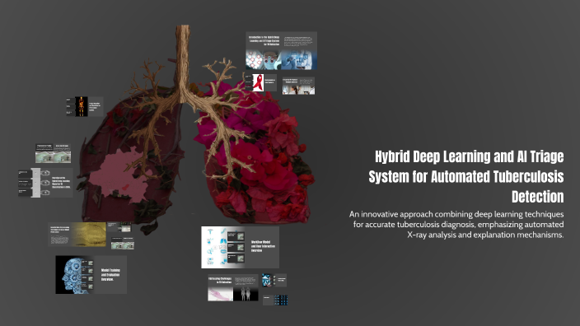The image size is (580, 326).
Task: Open the Workflow Model and User Interaction Overview slide
Action: point(240,247)
